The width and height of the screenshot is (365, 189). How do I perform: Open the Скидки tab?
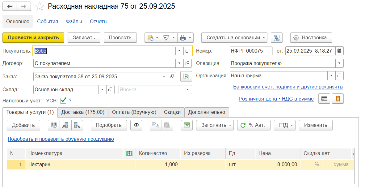[x=172, y=112]
